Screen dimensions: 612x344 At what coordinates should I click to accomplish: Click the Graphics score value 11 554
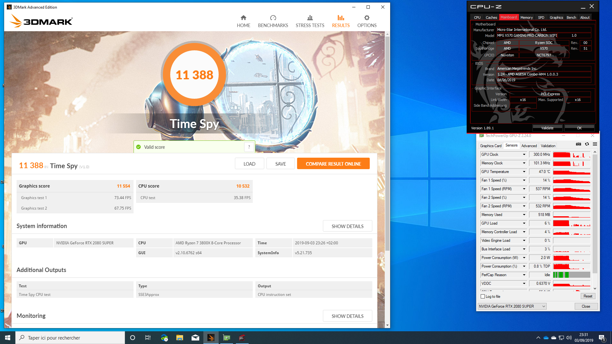coord(123,186)
